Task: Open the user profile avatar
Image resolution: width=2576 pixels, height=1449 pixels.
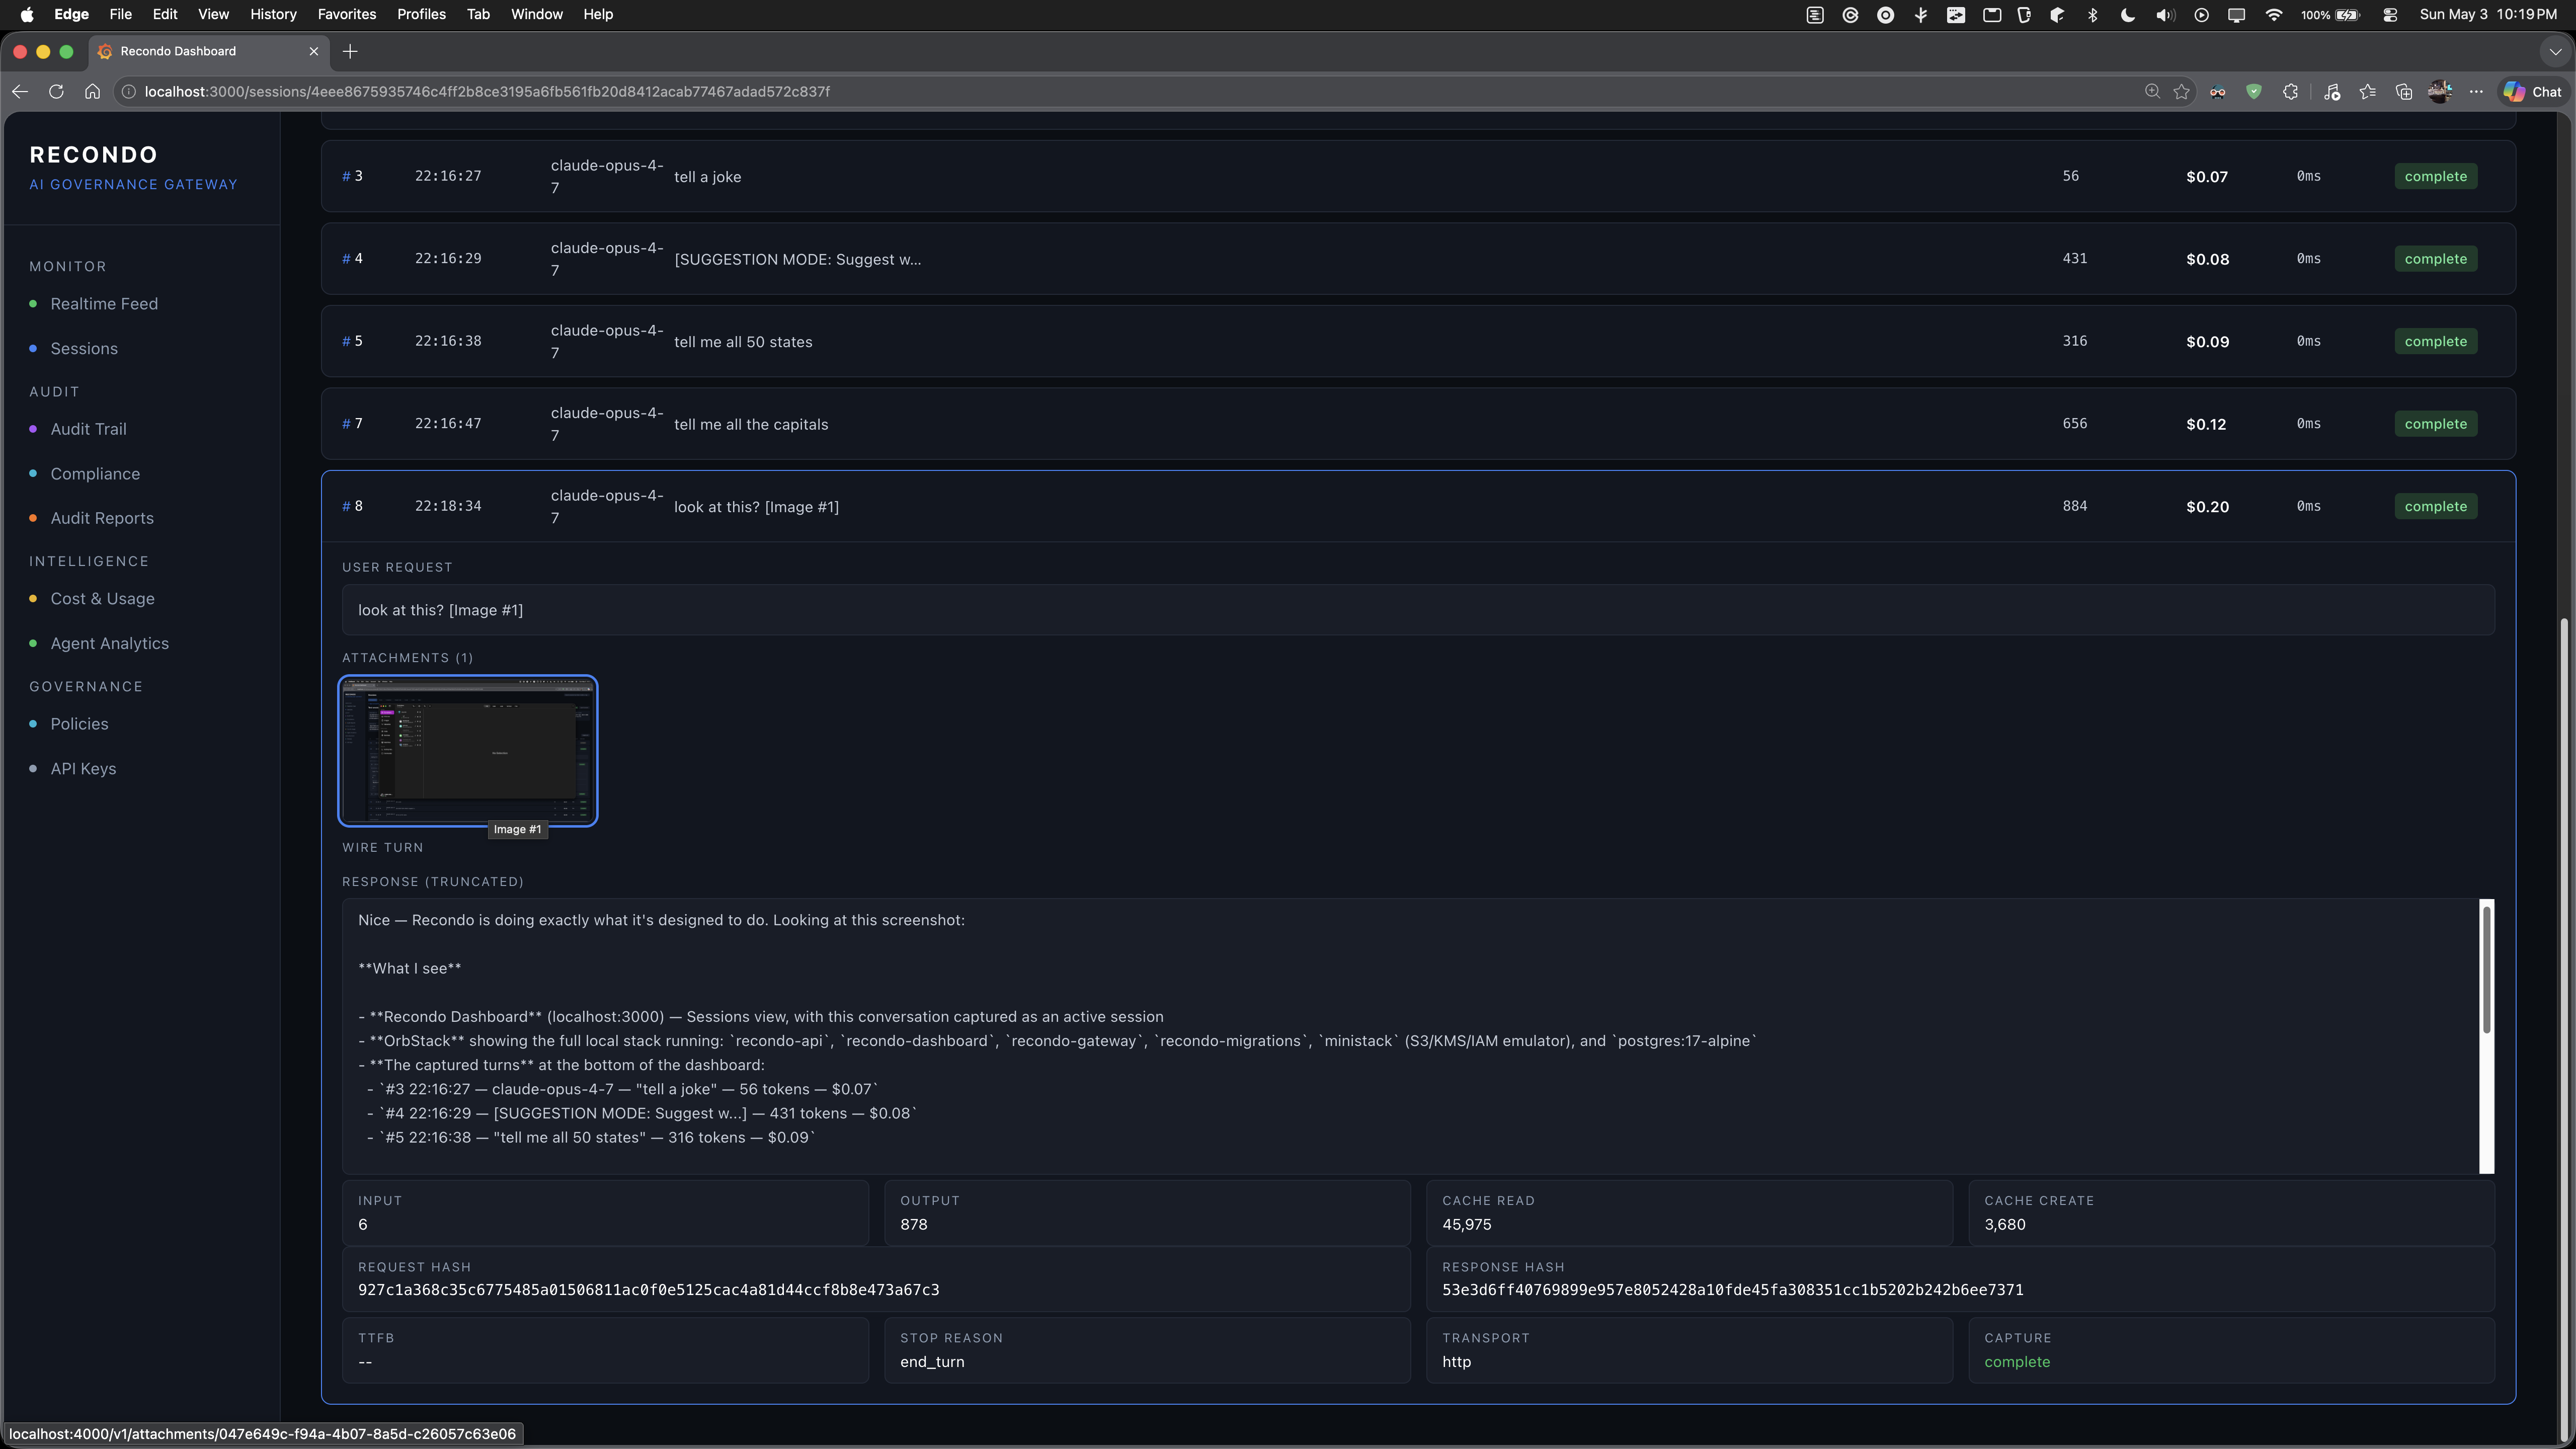Action: point(2440,91)
